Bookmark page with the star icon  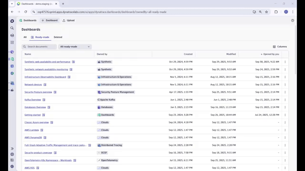point(266,12)
